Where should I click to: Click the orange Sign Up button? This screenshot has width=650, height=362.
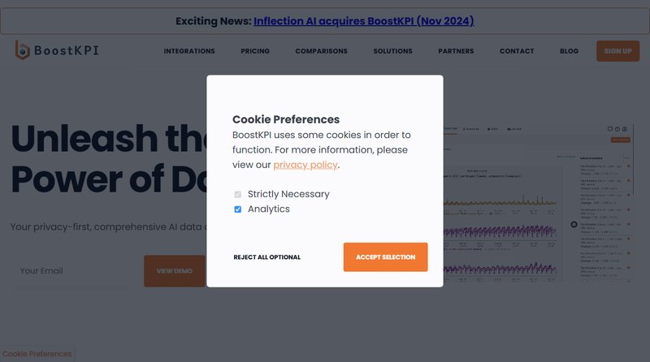click(x=617, y=51)
